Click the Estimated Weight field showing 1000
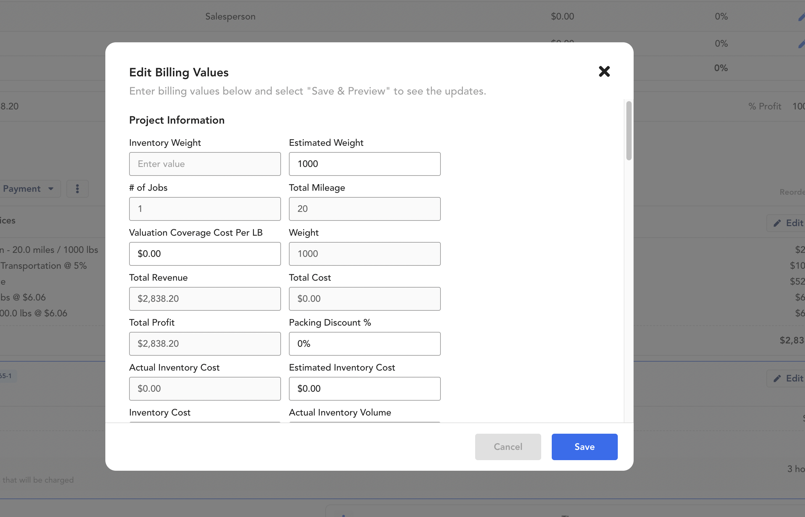 click(365, 164)
